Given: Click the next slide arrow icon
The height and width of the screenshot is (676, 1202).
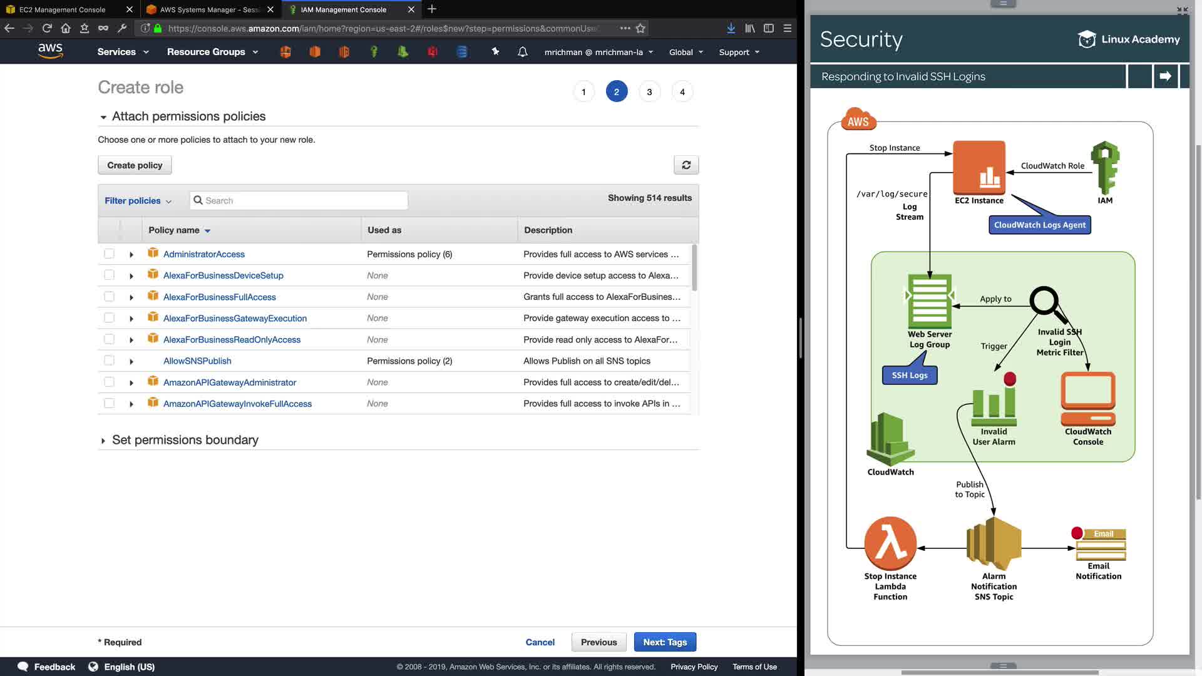Looking at the screenshot, I should [1165, 76].
